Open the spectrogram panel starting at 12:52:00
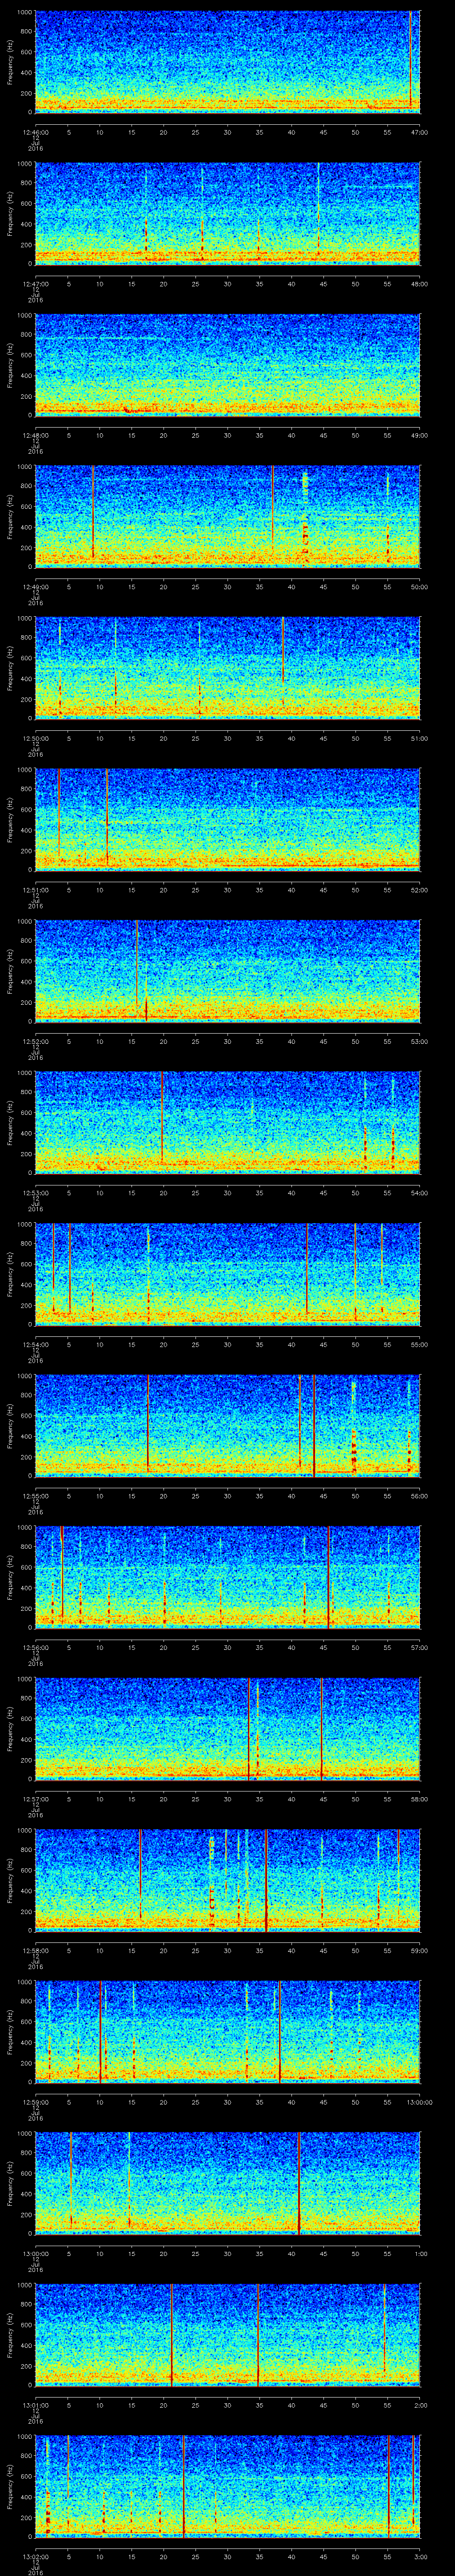 227,970
